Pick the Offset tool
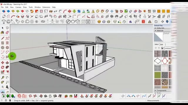This screenshot has width=188, height=105. 7,72
